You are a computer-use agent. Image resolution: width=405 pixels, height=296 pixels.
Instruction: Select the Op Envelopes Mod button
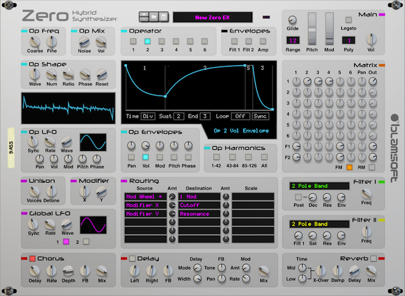coord(160,157)
